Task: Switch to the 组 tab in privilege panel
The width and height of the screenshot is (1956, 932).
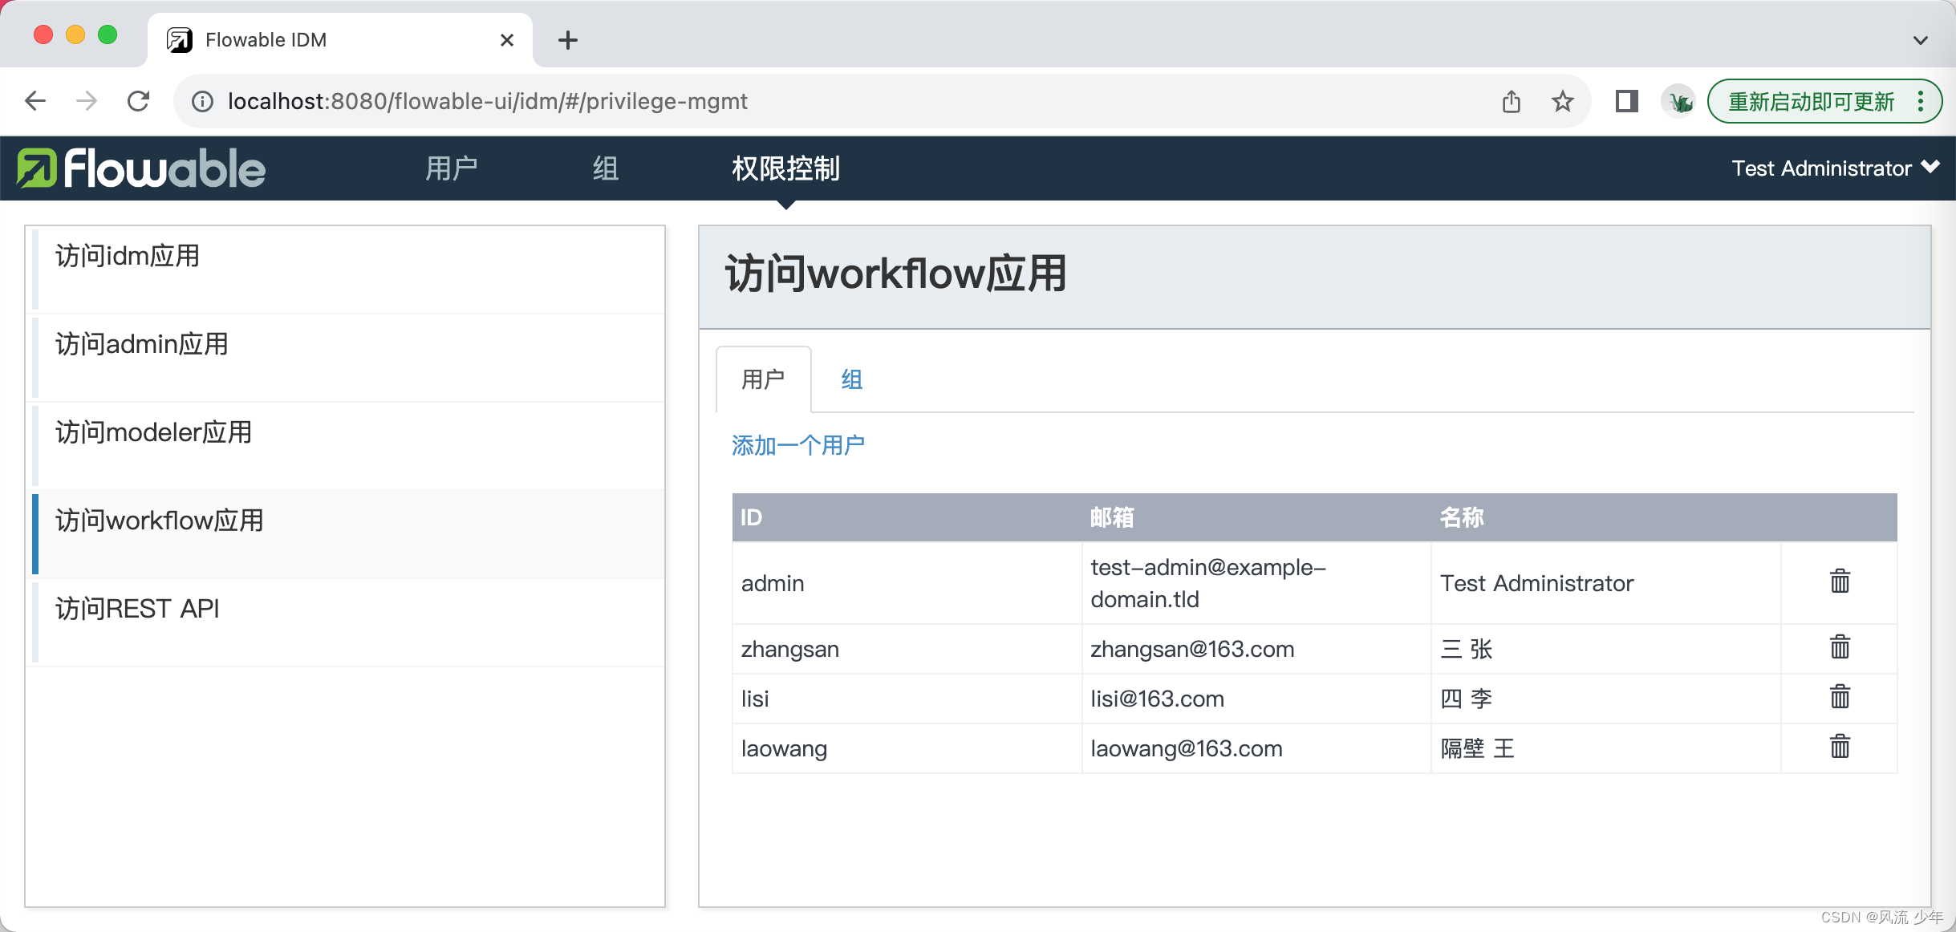Action: [852, 379]
